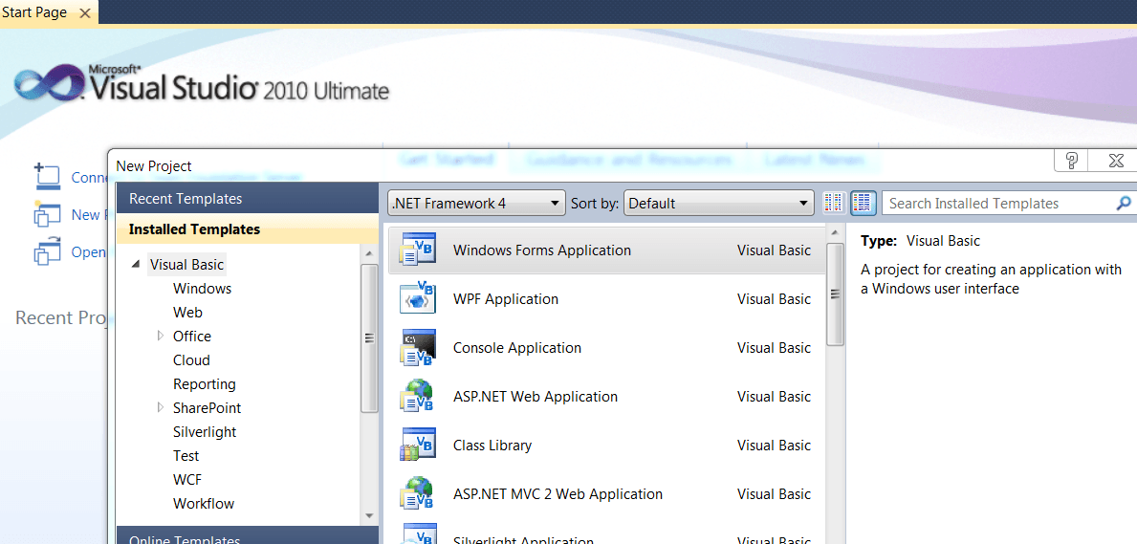The height and width of the screenshot is (544, 1137).
Task: Click the Open Project icon on Start Page
Action: pyautogui.click(x=47, y=251)
